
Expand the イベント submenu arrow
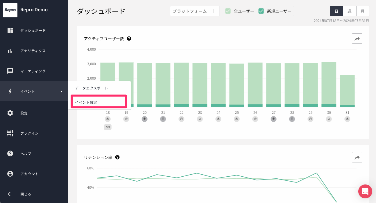pos(62,92)
